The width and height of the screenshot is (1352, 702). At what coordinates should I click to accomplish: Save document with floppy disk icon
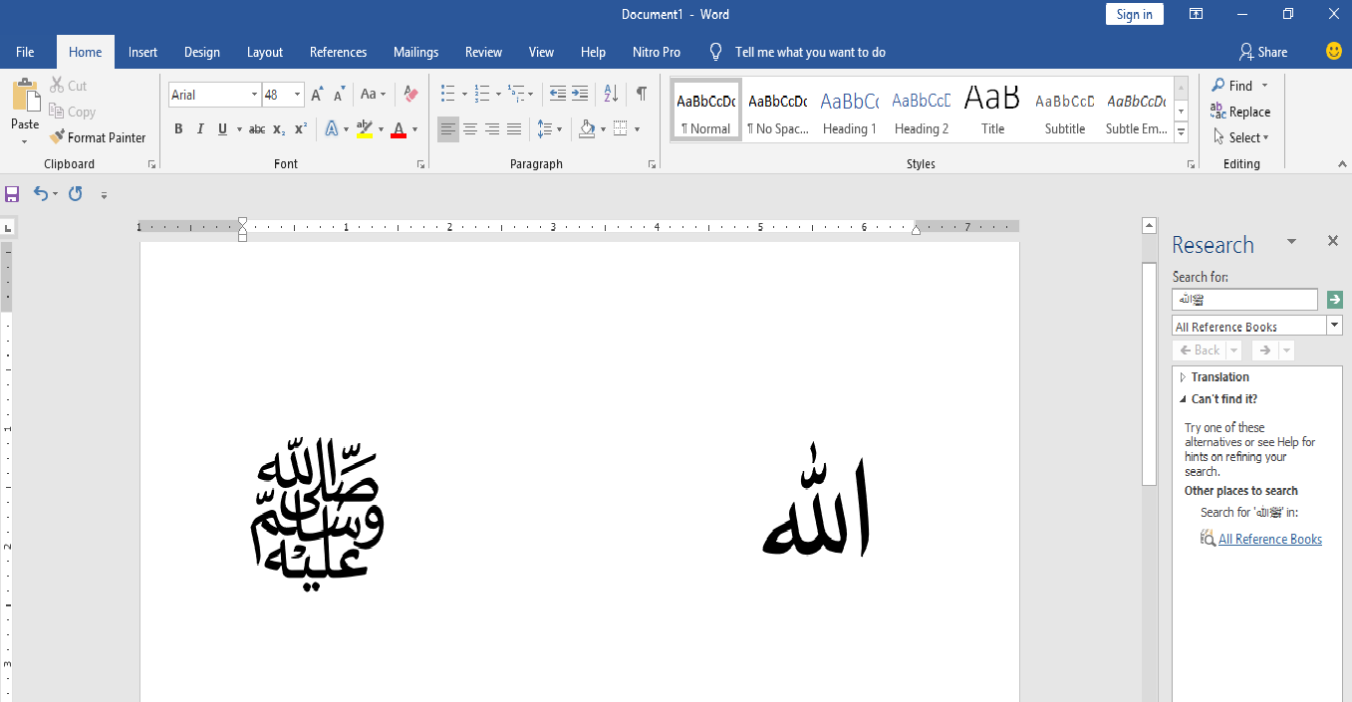(12, 194)
